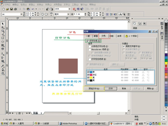This screenshot has width=168, height=126.
Task: Select the 页面 1 page tab
Action: pos(37,113)
